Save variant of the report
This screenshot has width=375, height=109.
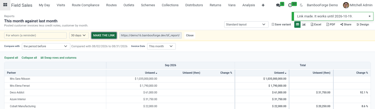click(281, 24)
